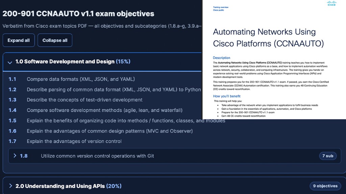Click the (20%) weight label on section 2.0

(114, 186)
